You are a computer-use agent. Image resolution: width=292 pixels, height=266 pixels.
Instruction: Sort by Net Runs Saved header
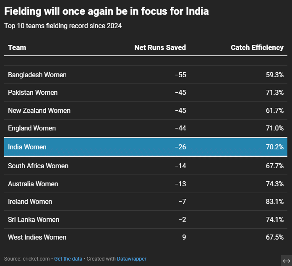point(160,47)
